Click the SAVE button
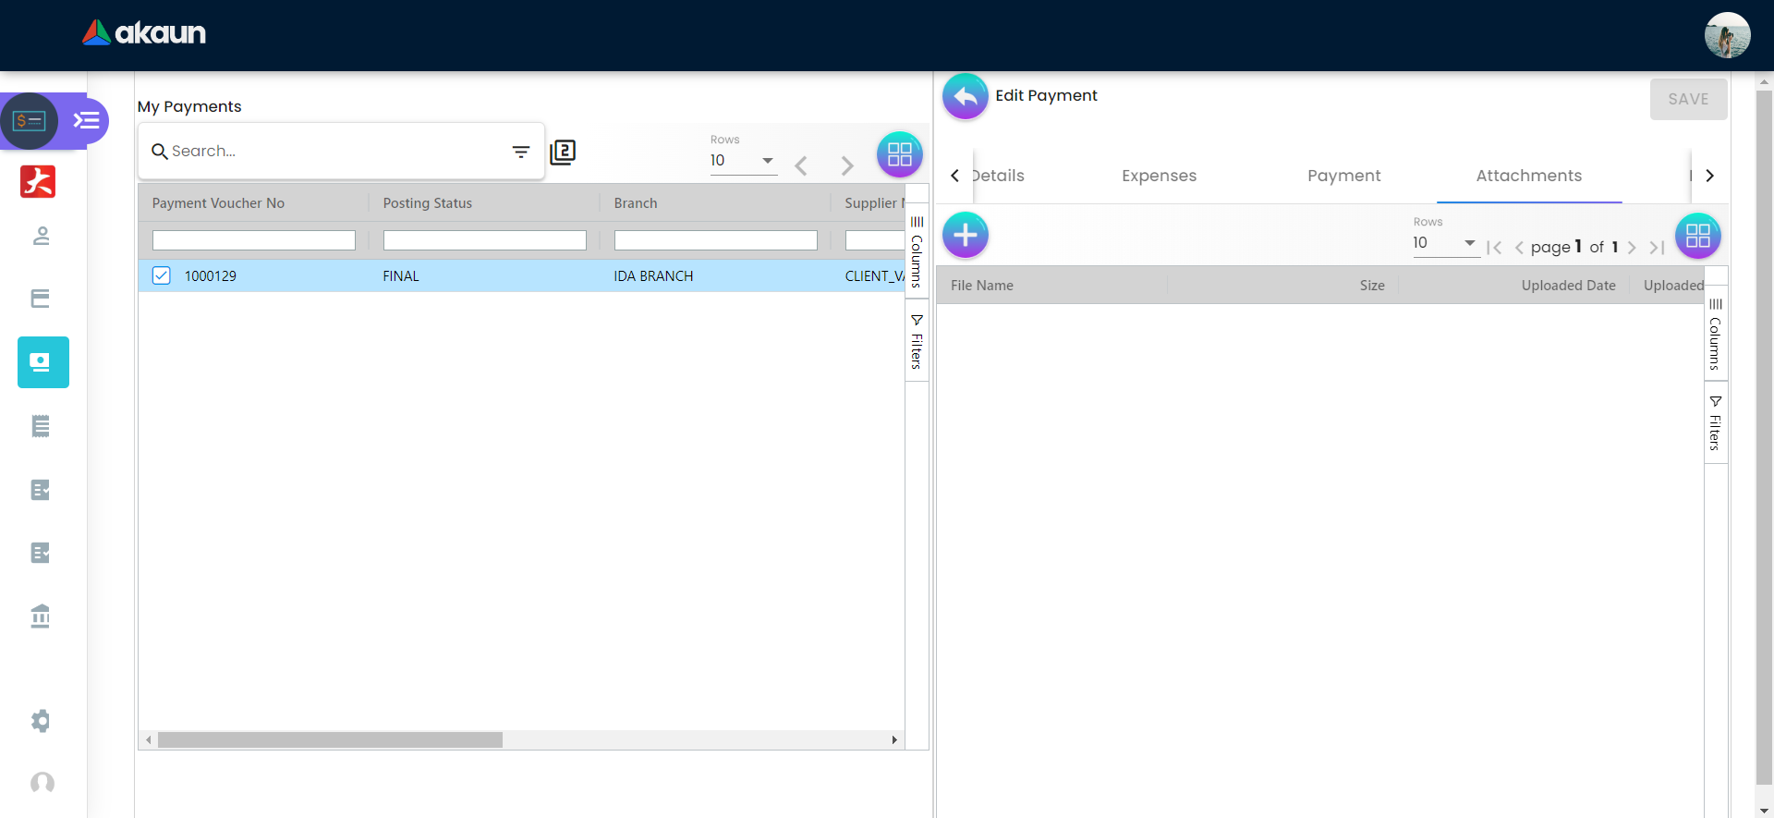This screenshot has width=1774, height=818. pos(1688,99)
